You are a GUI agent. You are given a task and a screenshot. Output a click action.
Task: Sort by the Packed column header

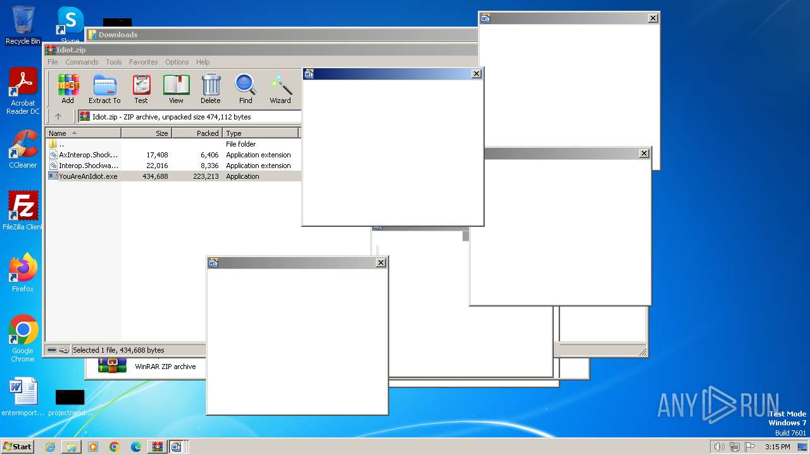click(197, 133)
